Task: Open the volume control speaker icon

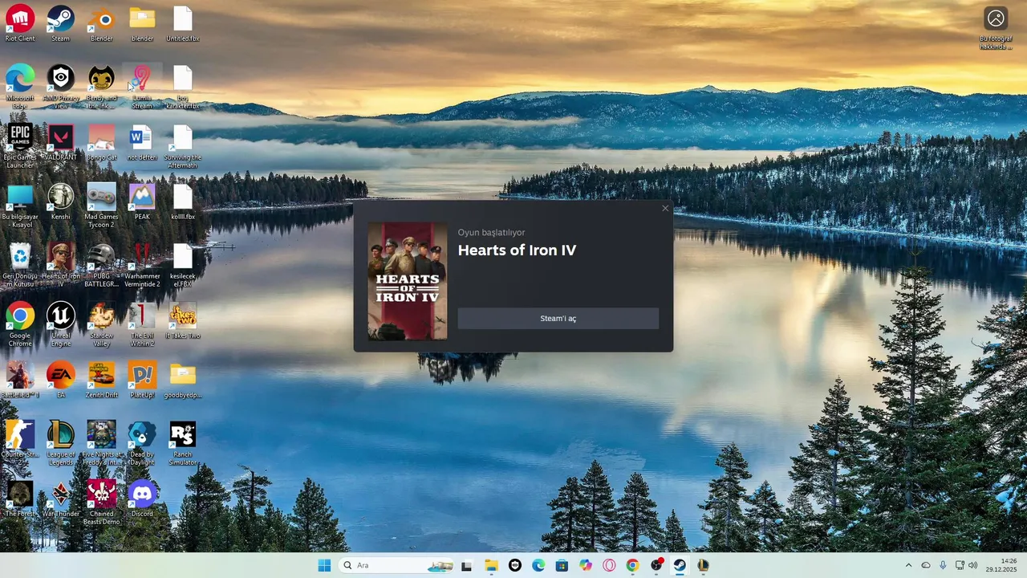Action: point(973,565)
